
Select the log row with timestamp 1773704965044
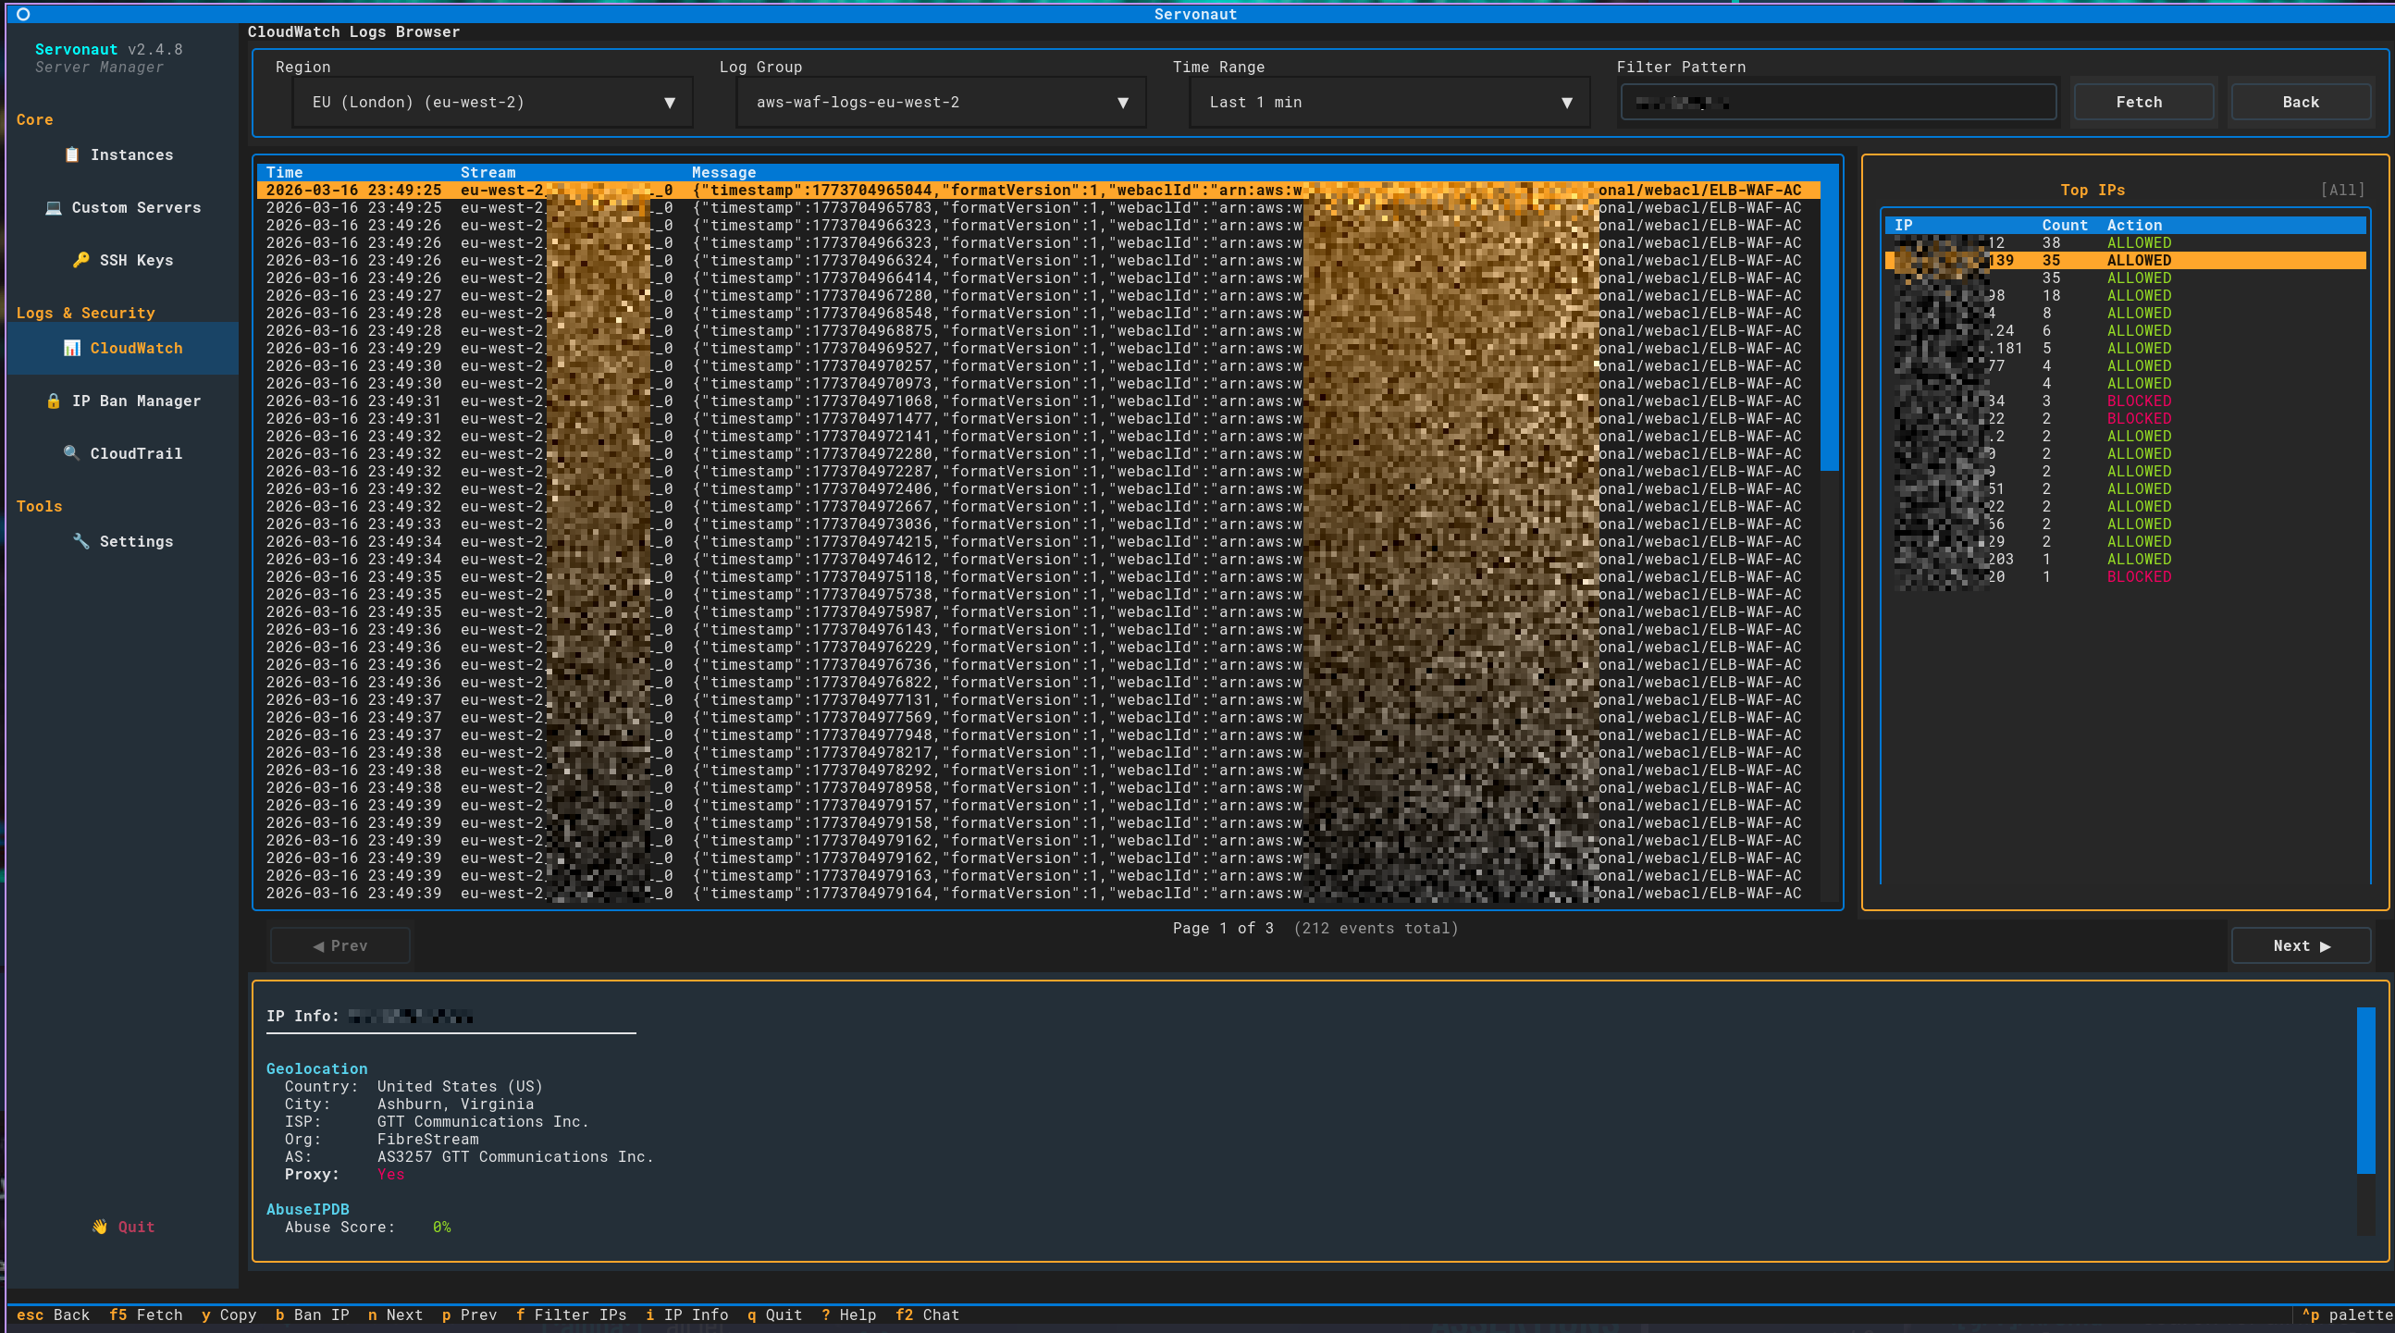1039,190
